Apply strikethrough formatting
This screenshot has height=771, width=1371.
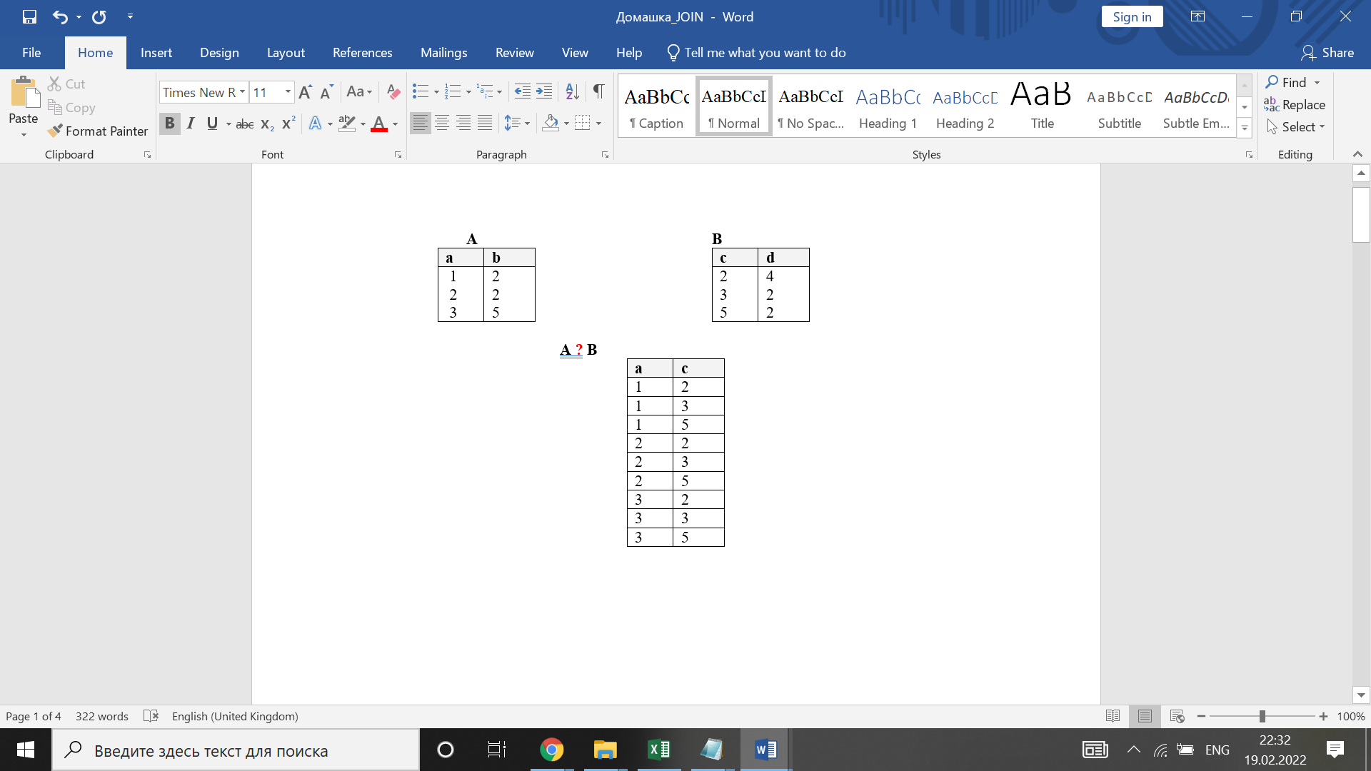click(x=245, y=124)
